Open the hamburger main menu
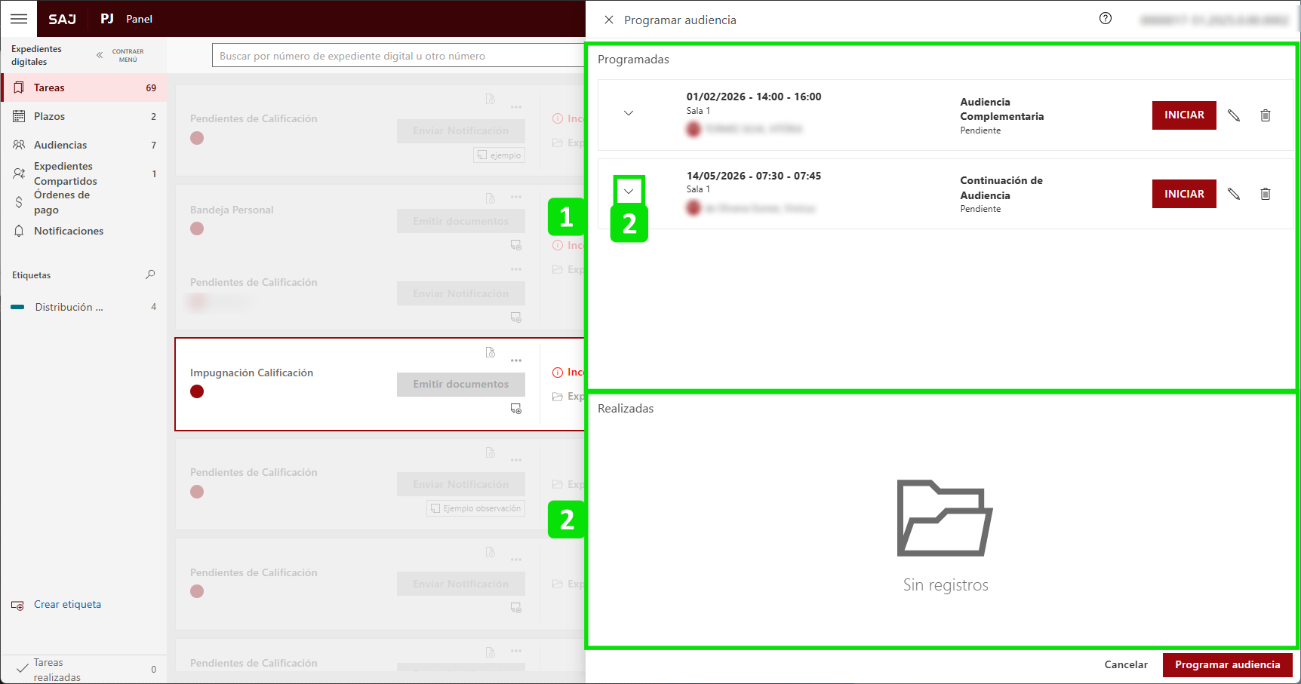Screen dimensions: 1301x684 (x=19, y=19)
